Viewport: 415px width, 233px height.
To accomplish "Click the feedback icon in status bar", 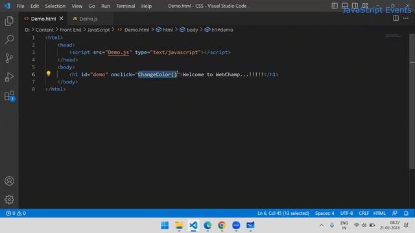I will point(395,213).
